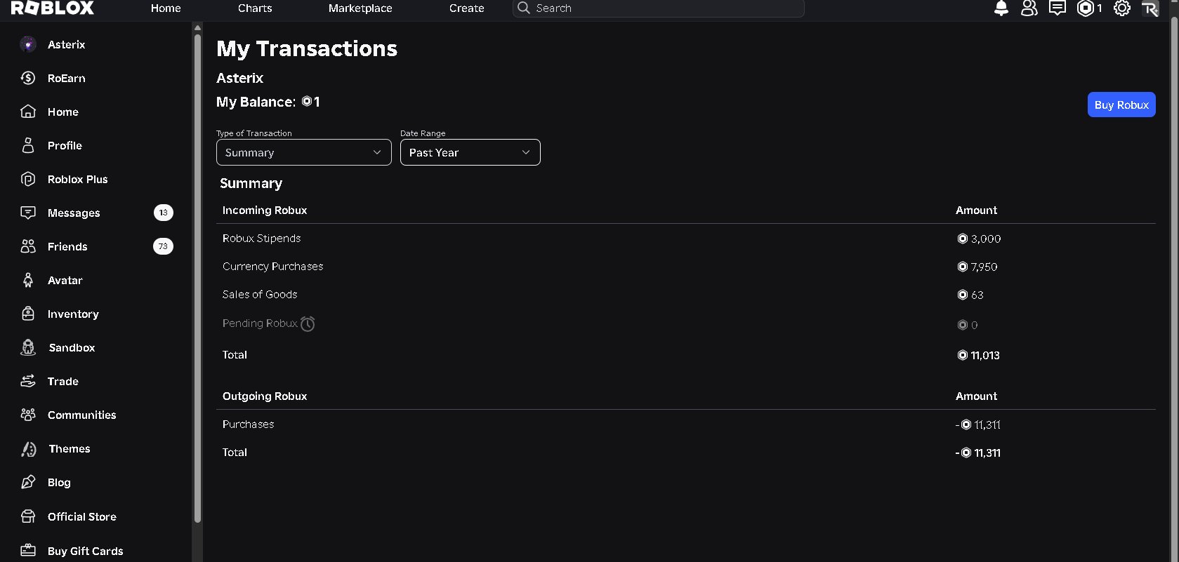The width and height of the screenshot is (1179, 562).
Task: Click the My Balance Robux value
Action: click(x=310, y=102)
